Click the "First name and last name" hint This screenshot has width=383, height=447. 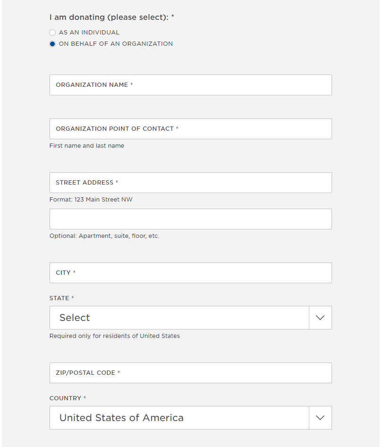point(87,146)
